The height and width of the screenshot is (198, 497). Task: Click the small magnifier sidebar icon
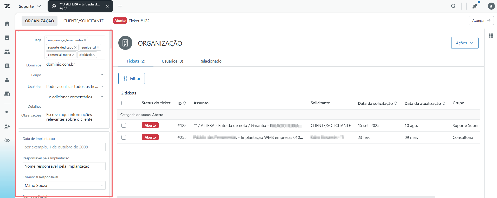7,112
